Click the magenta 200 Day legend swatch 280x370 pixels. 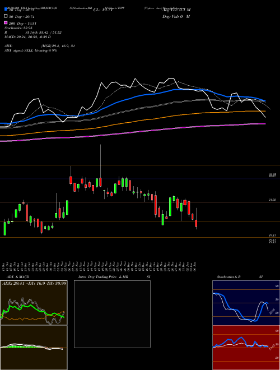[x=6, y=22]
